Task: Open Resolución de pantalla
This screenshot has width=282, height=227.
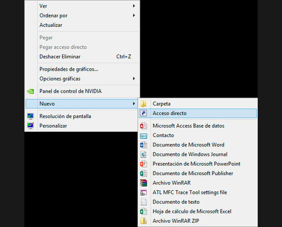Action: (x=81, y=116)
